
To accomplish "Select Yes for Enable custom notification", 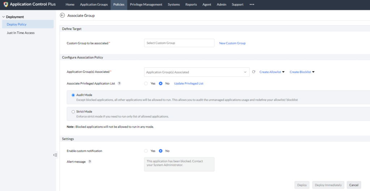I will (x=146, y=151).
